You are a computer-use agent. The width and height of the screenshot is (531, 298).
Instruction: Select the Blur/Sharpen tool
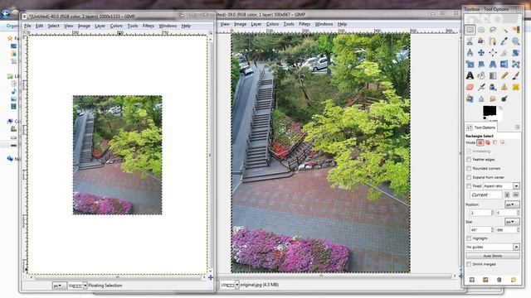tap(481, 99)
